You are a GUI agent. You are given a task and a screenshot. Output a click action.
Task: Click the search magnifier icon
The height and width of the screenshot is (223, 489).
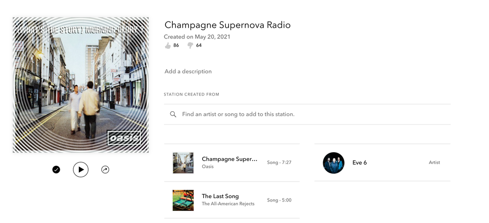pos(173,114)
